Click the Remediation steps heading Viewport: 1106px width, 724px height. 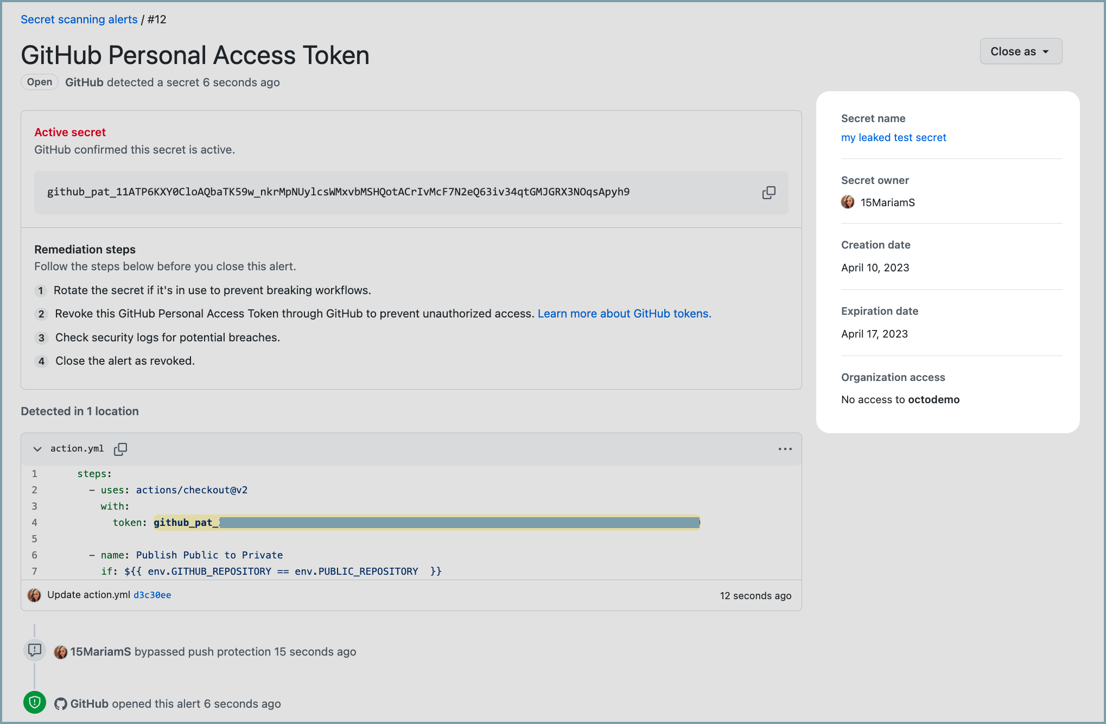coord(85,250)
